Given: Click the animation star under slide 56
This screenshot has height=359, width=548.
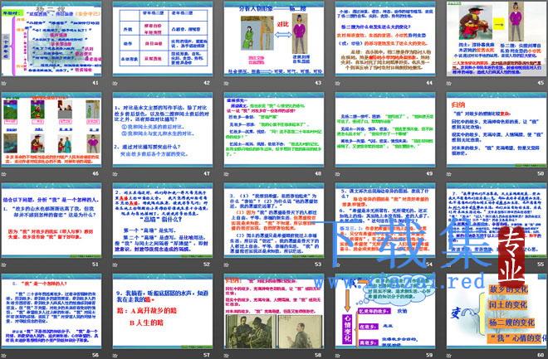Looking at the screenshot, I should coord(4,355).
